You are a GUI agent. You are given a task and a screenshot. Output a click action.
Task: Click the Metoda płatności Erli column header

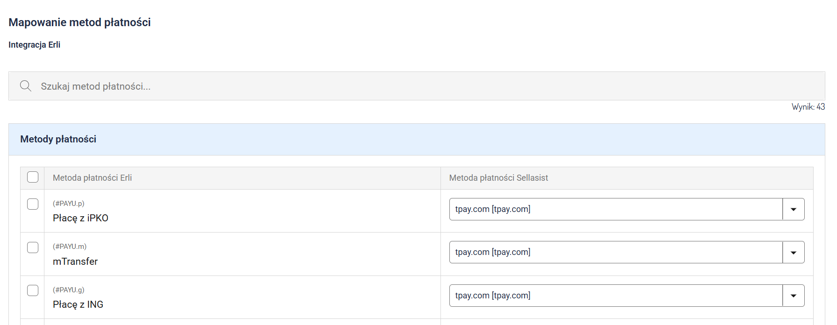pyautogui.click(x=92, y=178)
